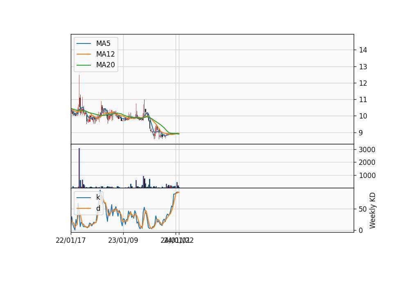Click the green MA20 legend line sample

pyautogui.click(x=84, y=65)
